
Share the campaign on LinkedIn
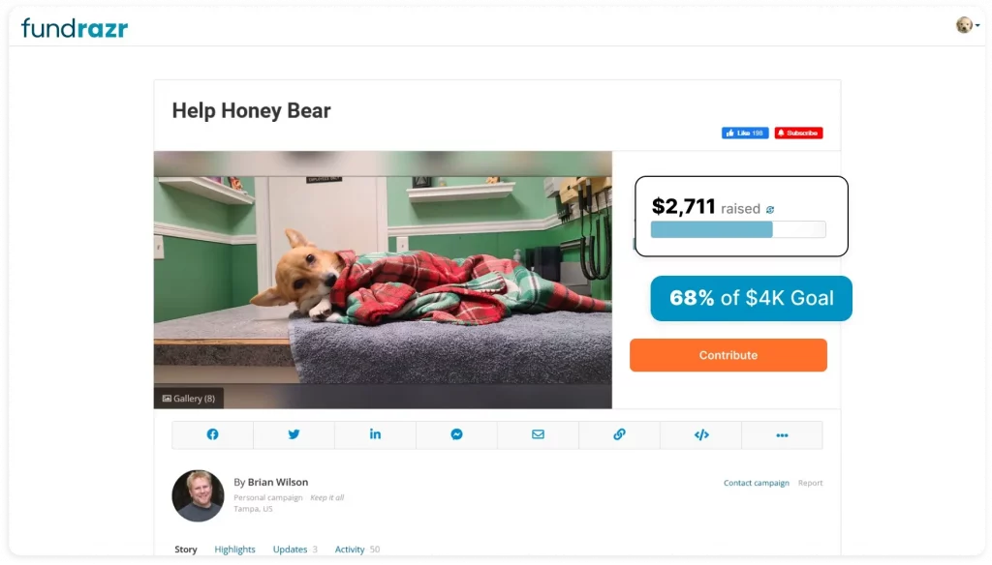tap(375, 434)
